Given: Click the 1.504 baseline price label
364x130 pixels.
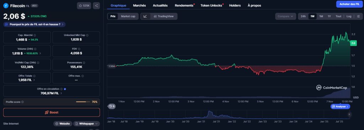Looking at the screenshot, I should pyautogui.click(x=112, y=66).
